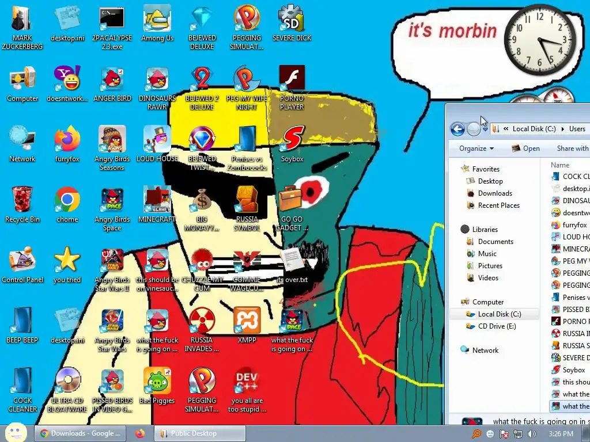Open the DEV C++ 'you all are too stupid' shortcut

tap(247, 391)
